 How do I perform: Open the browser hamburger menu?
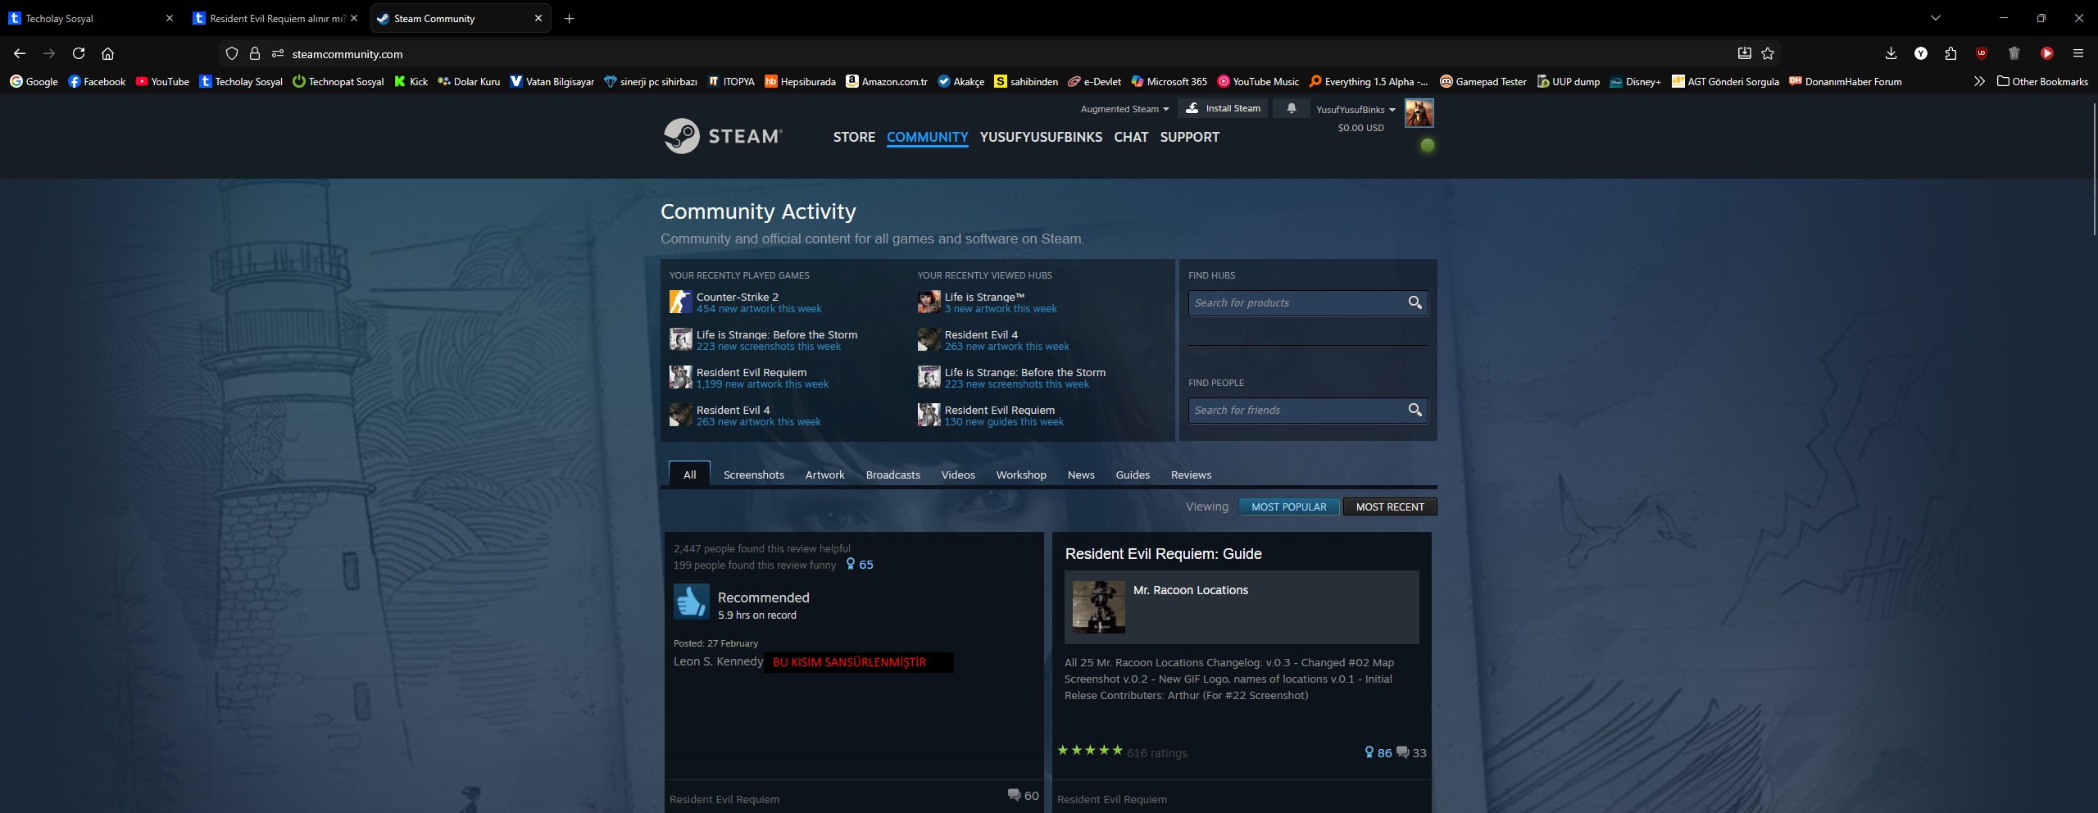pyautogui.click(x=2078, y=53)
